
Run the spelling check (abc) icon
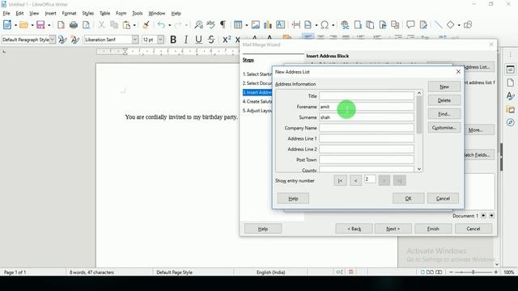[x=210, y=25]
